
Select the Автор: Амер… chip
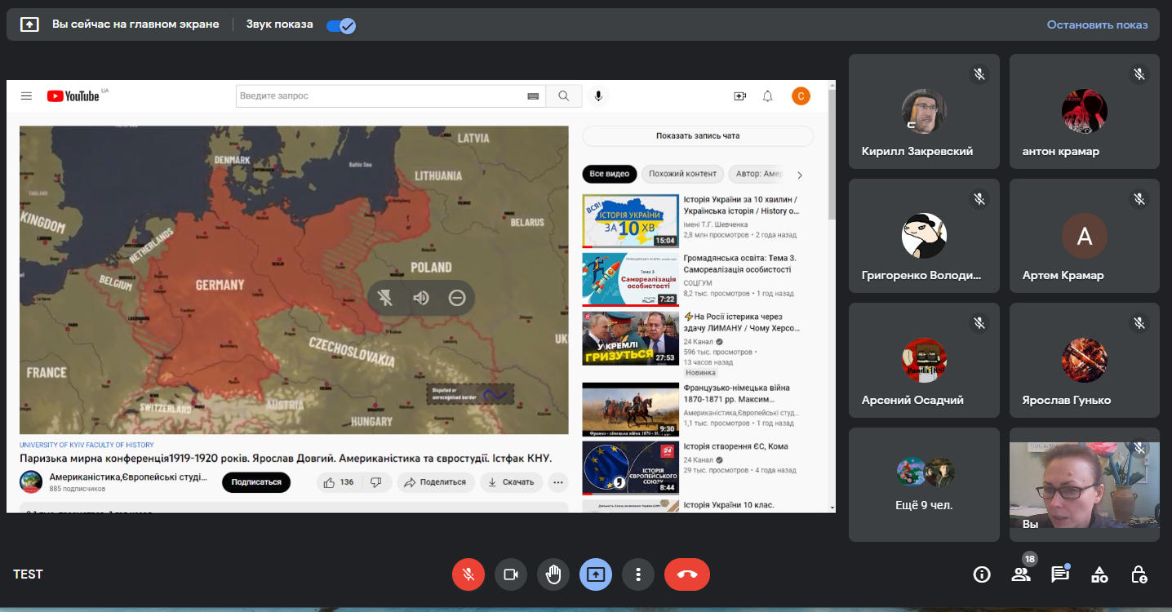pyautogui.click(x=758, y=174)
